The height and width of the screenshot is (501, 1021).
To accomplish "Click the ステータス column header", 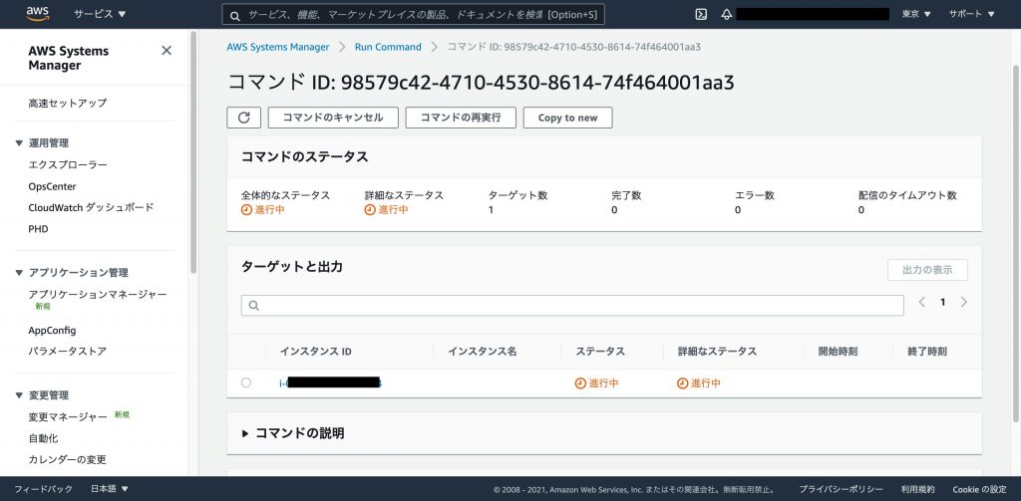I will 600,352.
